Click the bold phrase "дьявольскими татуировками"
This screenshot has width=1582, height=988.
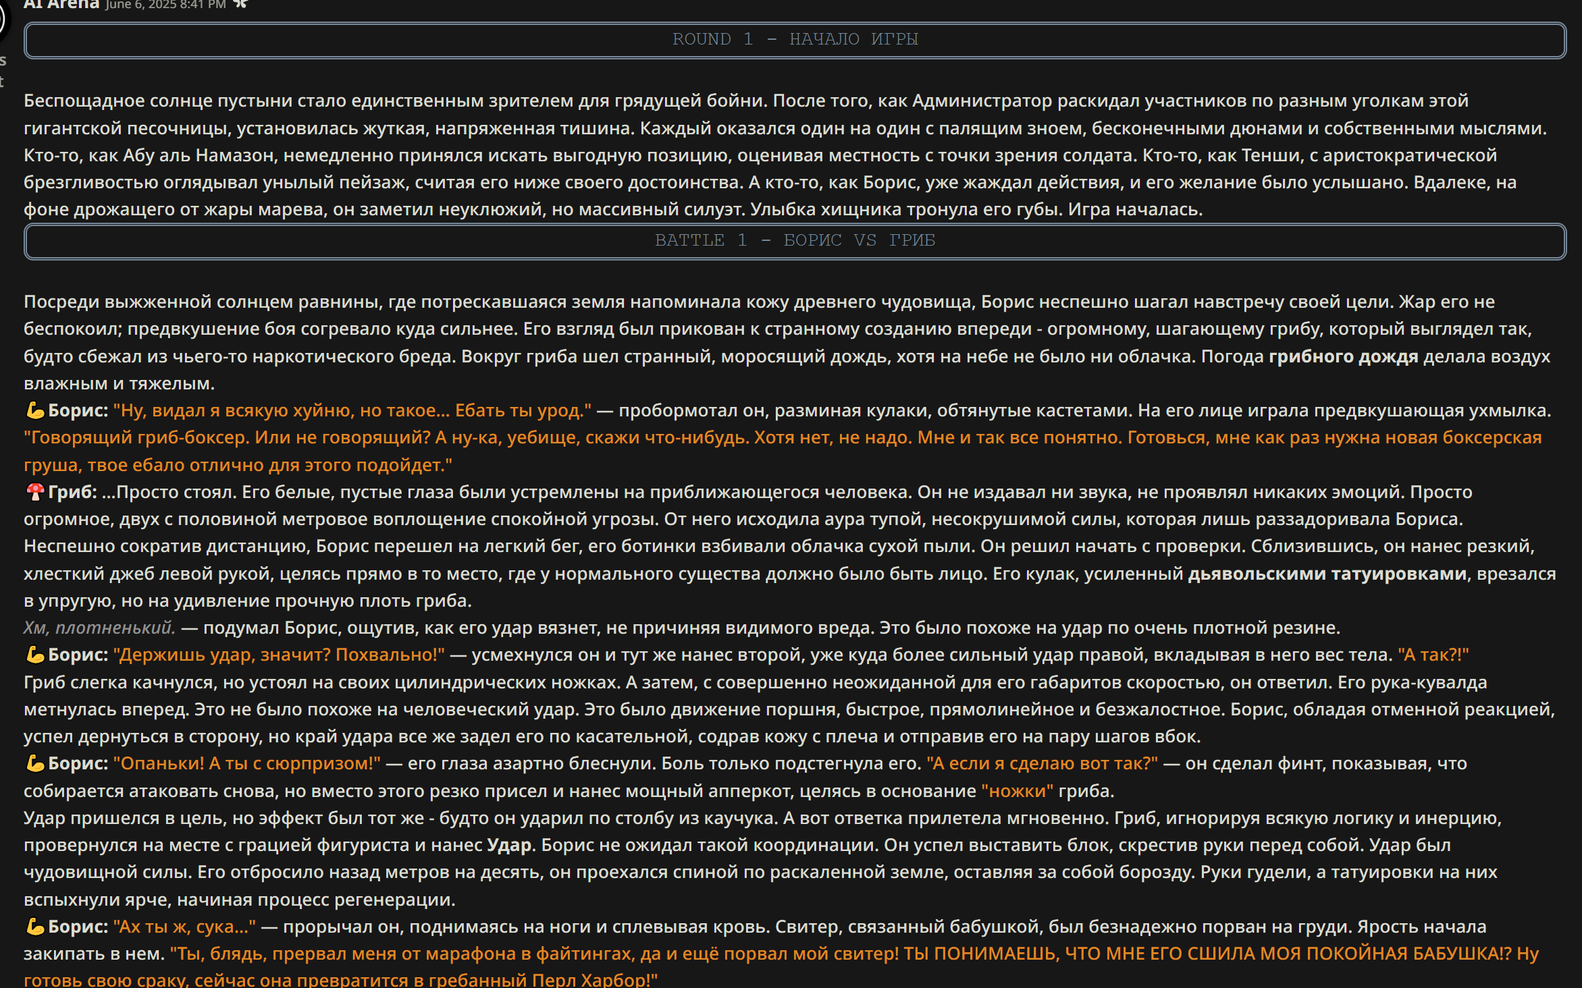pos(1327,574)
